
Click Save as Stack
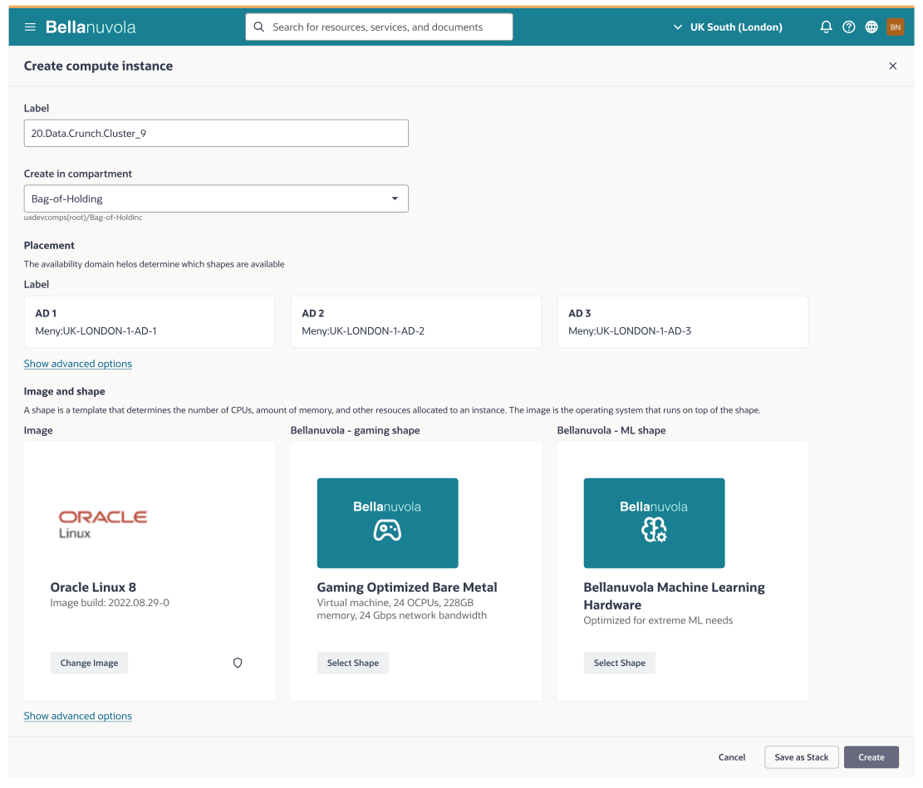(801, 756)
